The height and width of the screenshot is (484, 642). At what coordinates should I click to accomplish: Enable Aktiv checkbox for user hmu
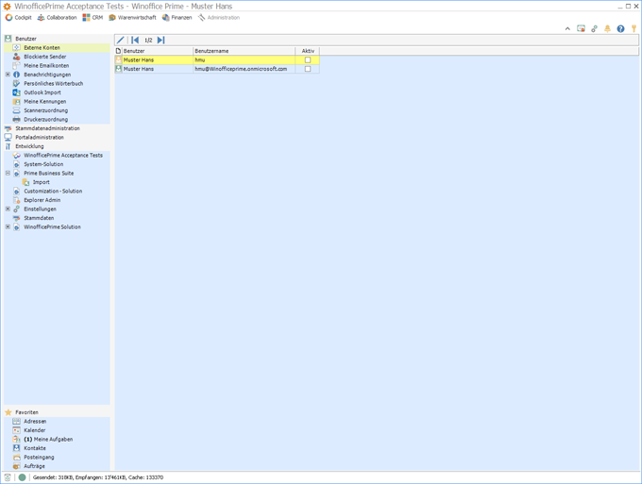pos(308,60)
